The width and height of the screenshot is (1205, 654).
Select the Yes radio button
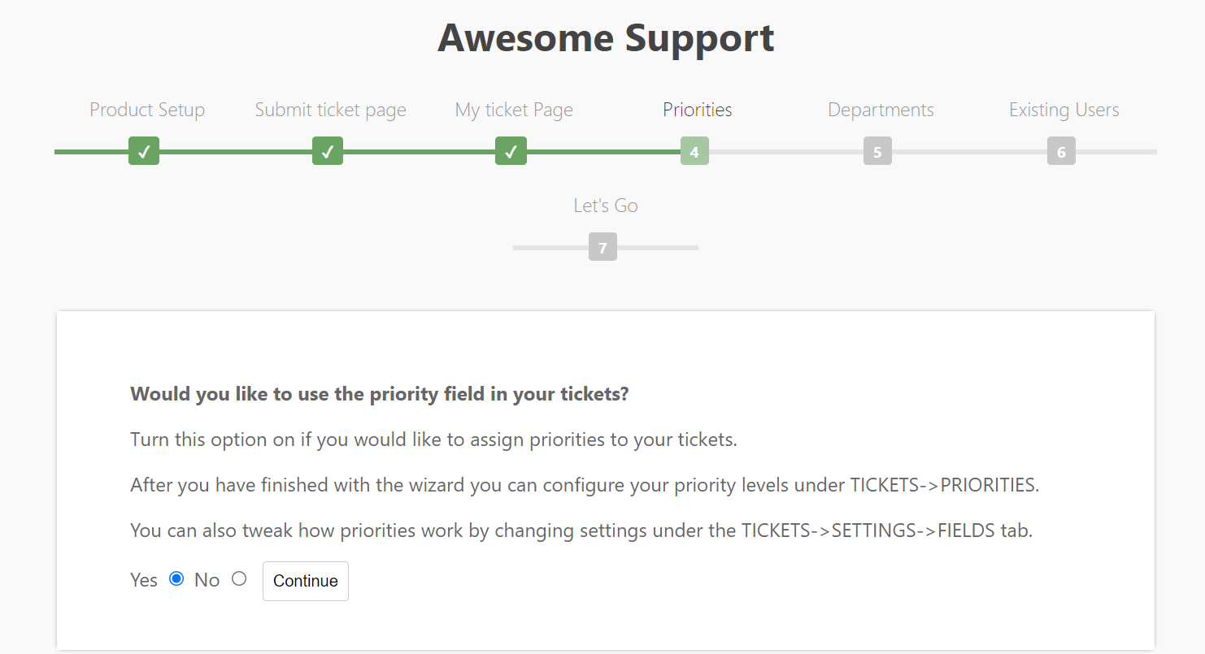point(176,578)
